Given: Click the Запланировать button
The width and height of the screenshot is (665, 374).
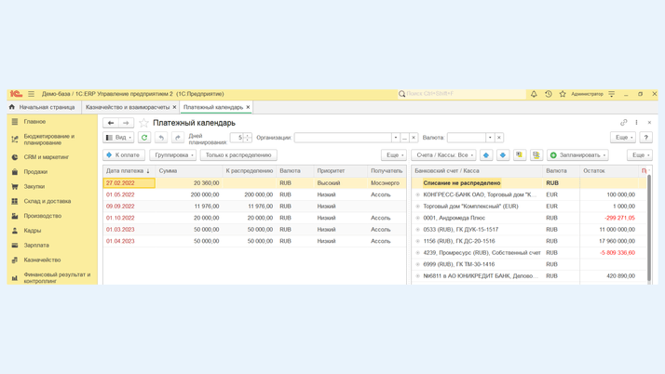Looking at the screenshot, I should point(577,155).
